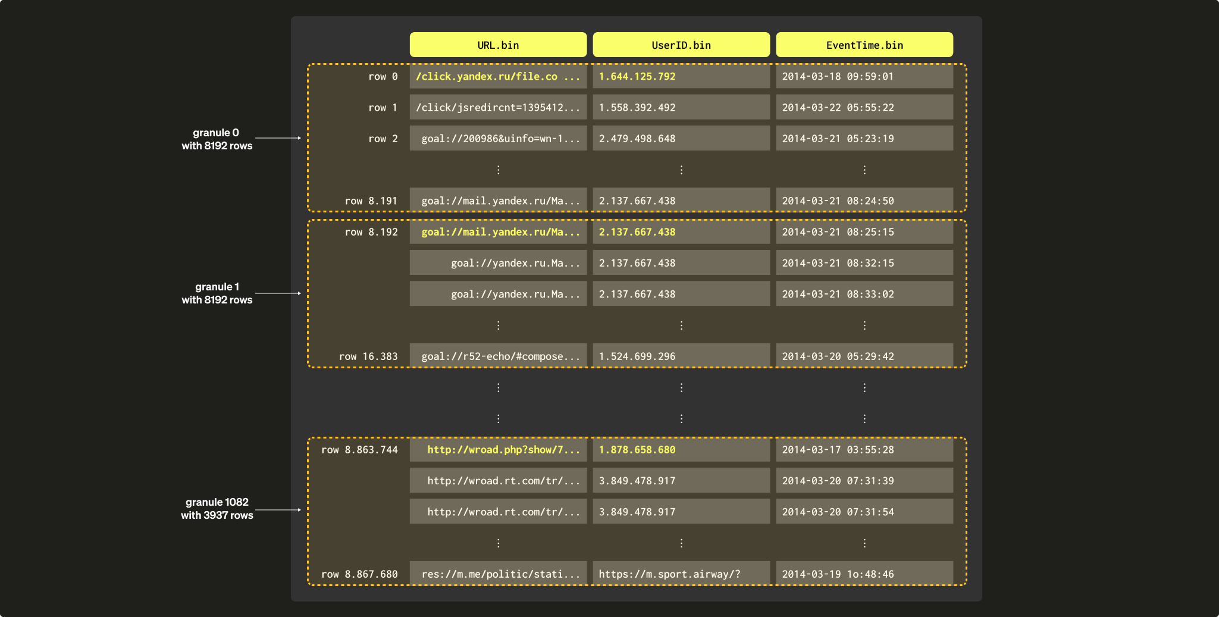The height and width of the screenshot is (617, 1219).
Task: Click the goal://200986&uinfo=wn-1 URL cell
Action: [498, 139]
